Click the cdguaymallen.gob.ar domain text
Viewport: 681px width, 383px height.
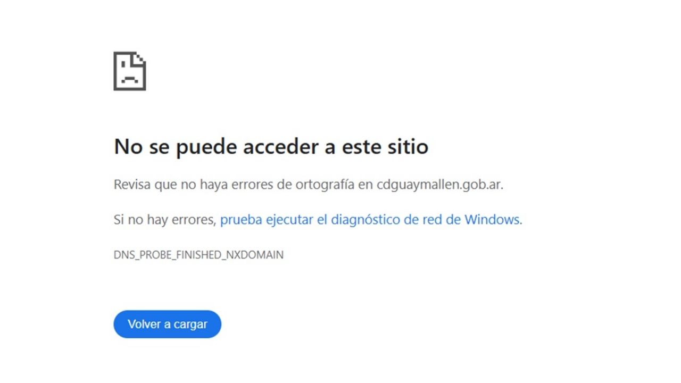(x=439, y=185)
